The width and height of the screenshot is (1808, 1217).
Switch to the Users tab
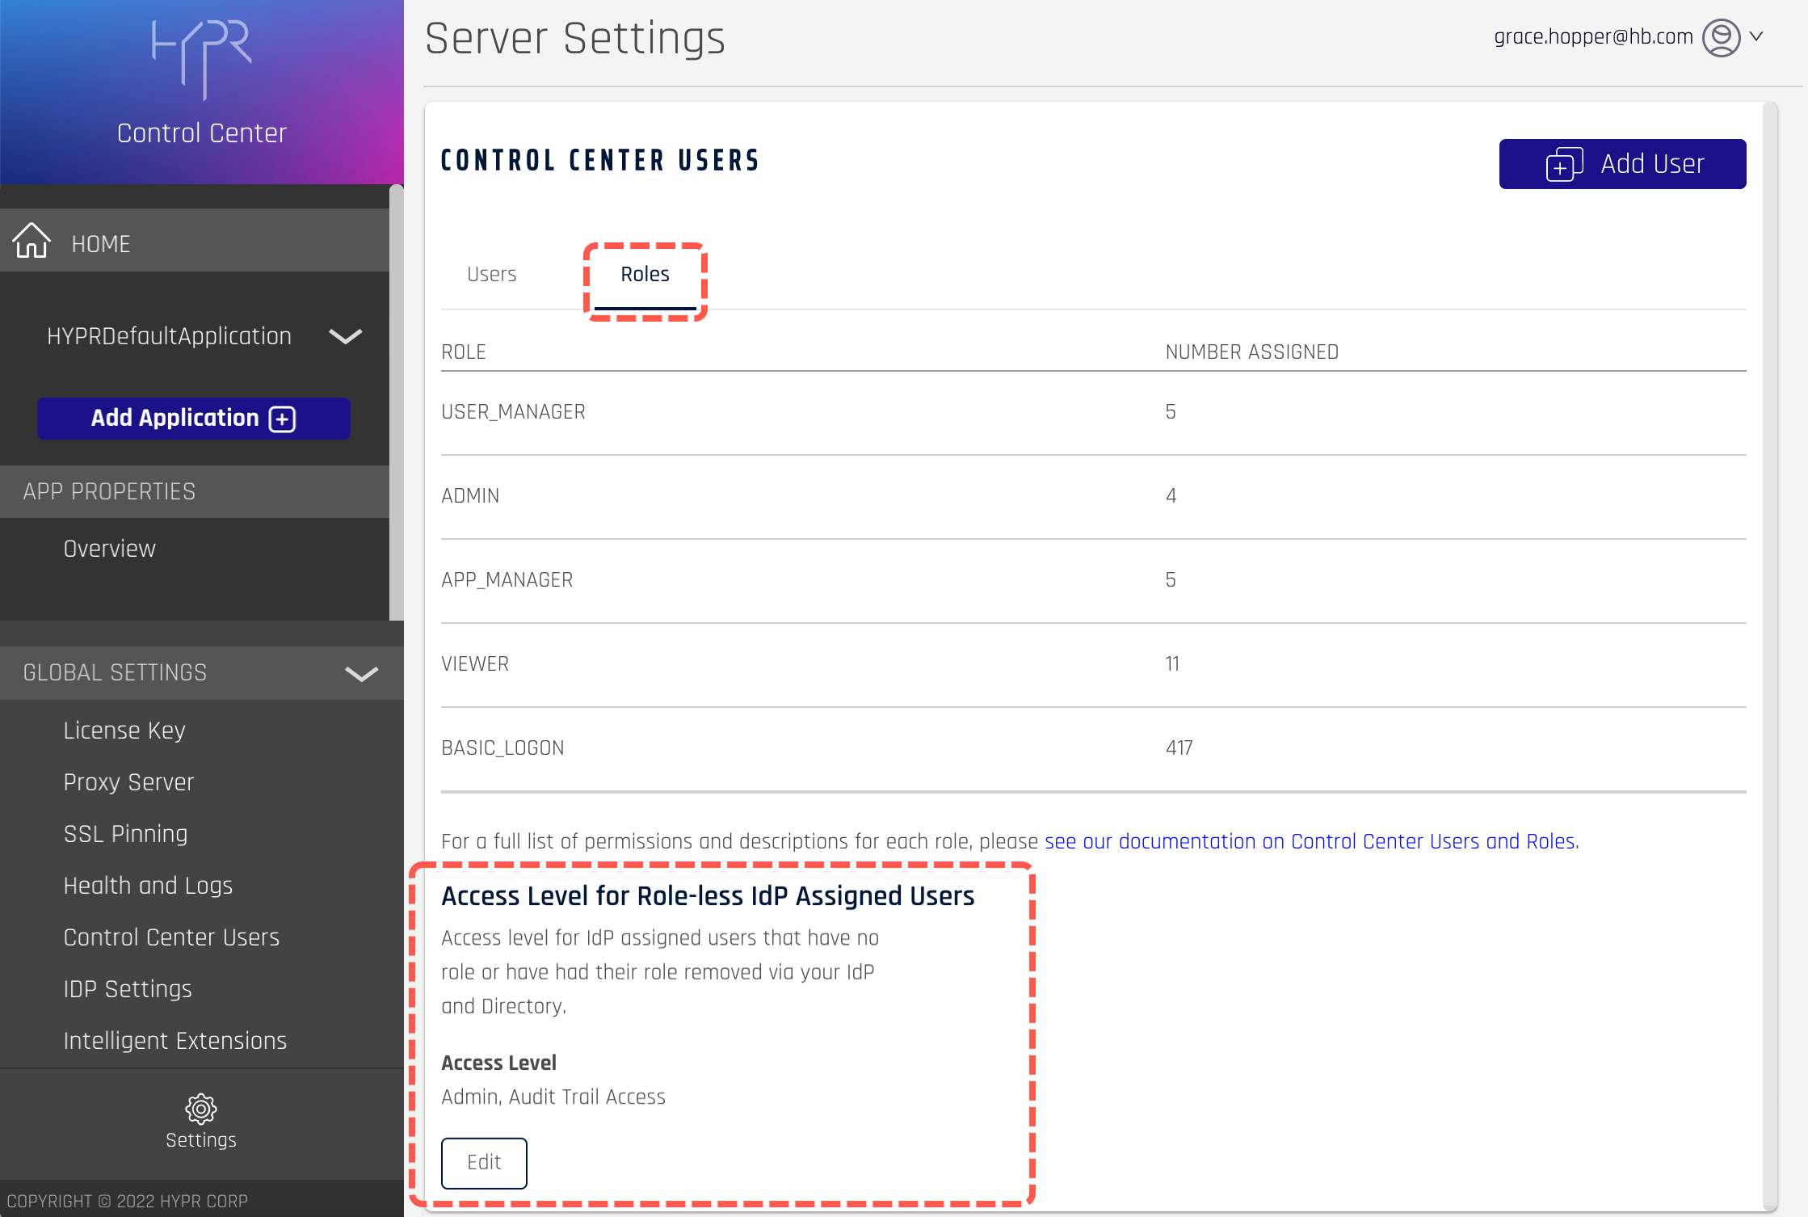(491, 275)
